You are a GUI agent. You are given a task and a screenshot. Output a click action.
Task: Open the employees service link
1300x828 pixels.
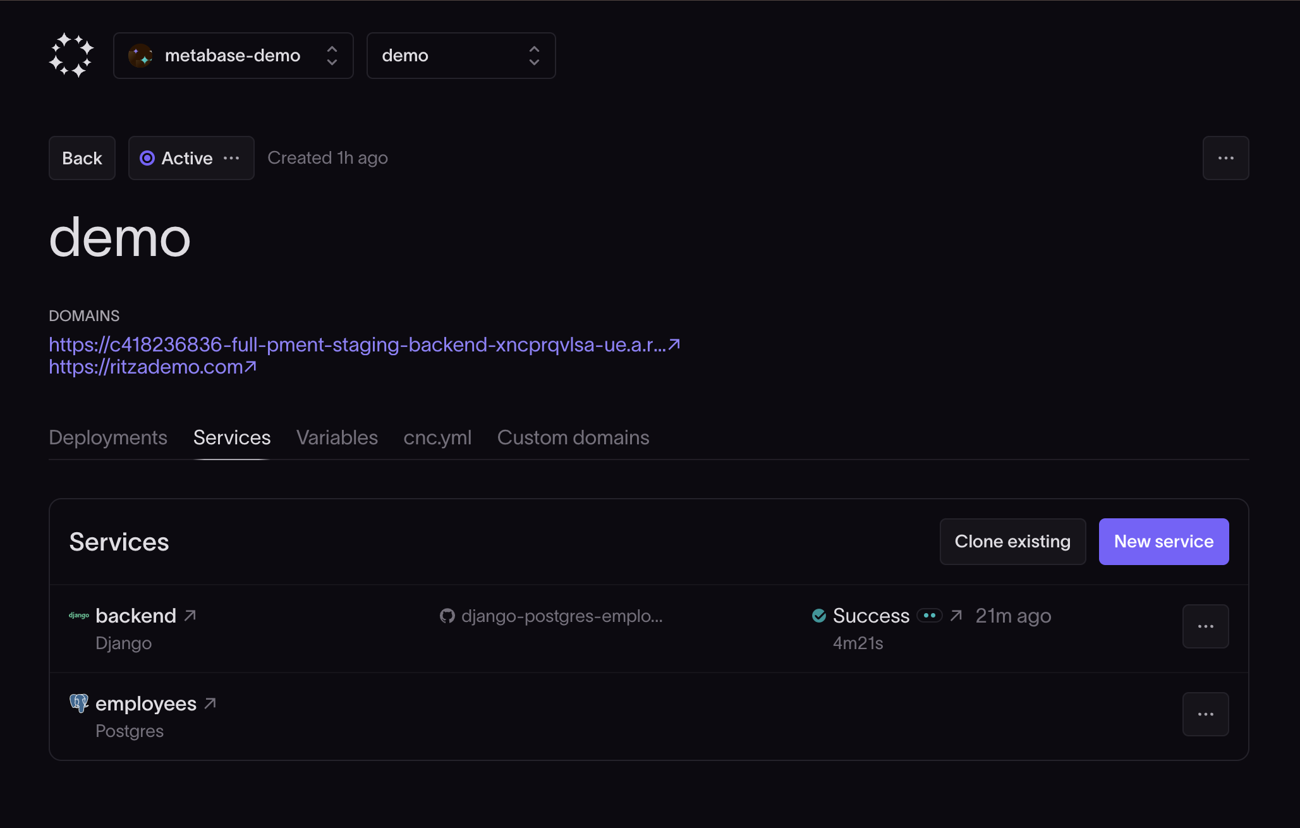(x=146, y=703)
